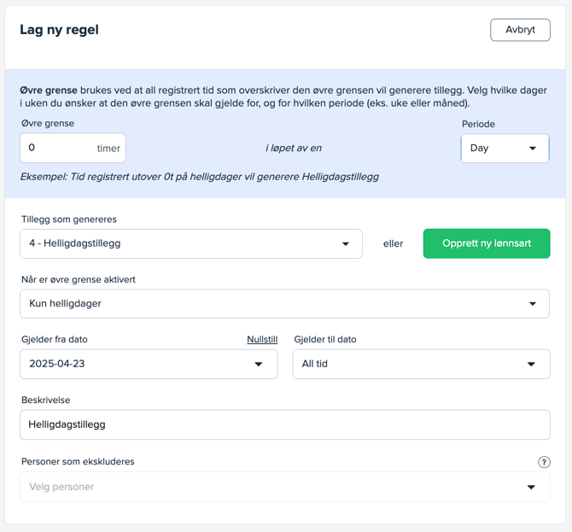Click the Personer som ekskluderes label

click(x=78, y=461)
